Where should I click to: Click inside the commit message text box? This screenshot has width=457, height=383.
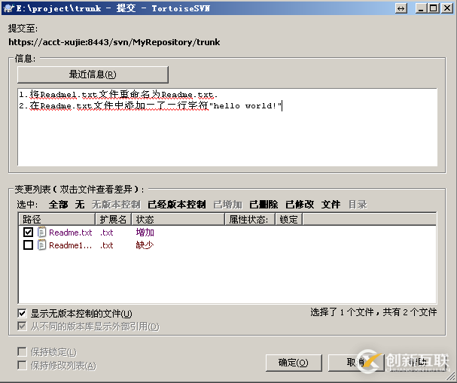click(x=227, y=127)
